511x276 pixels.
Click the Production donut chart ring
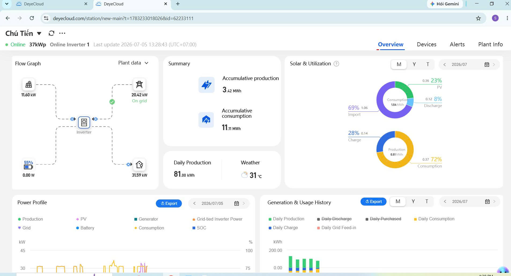click(x=395, y=150)
